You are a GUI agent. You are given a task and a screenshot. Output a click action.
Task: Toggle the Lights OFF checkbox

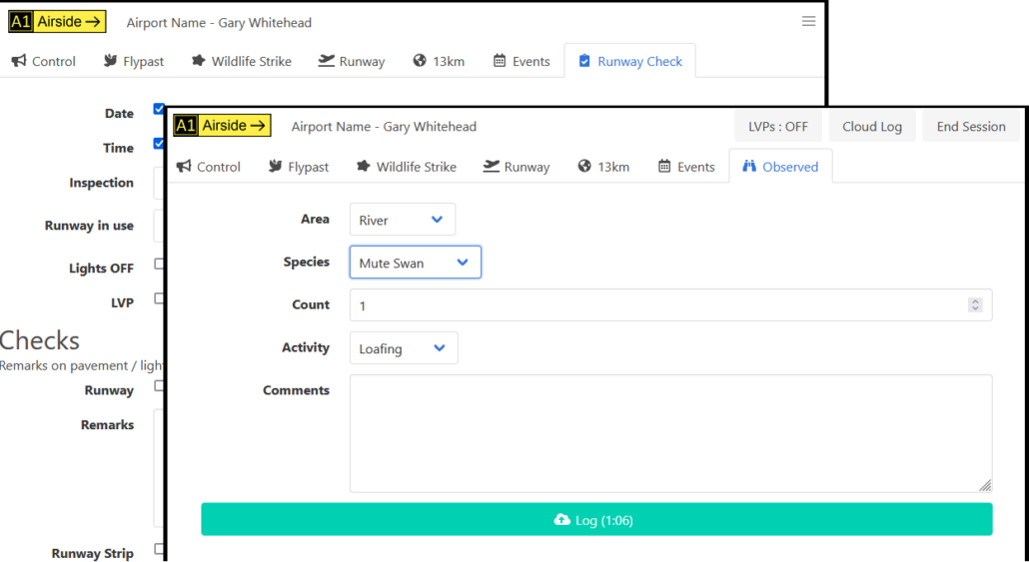pos(159,265)
